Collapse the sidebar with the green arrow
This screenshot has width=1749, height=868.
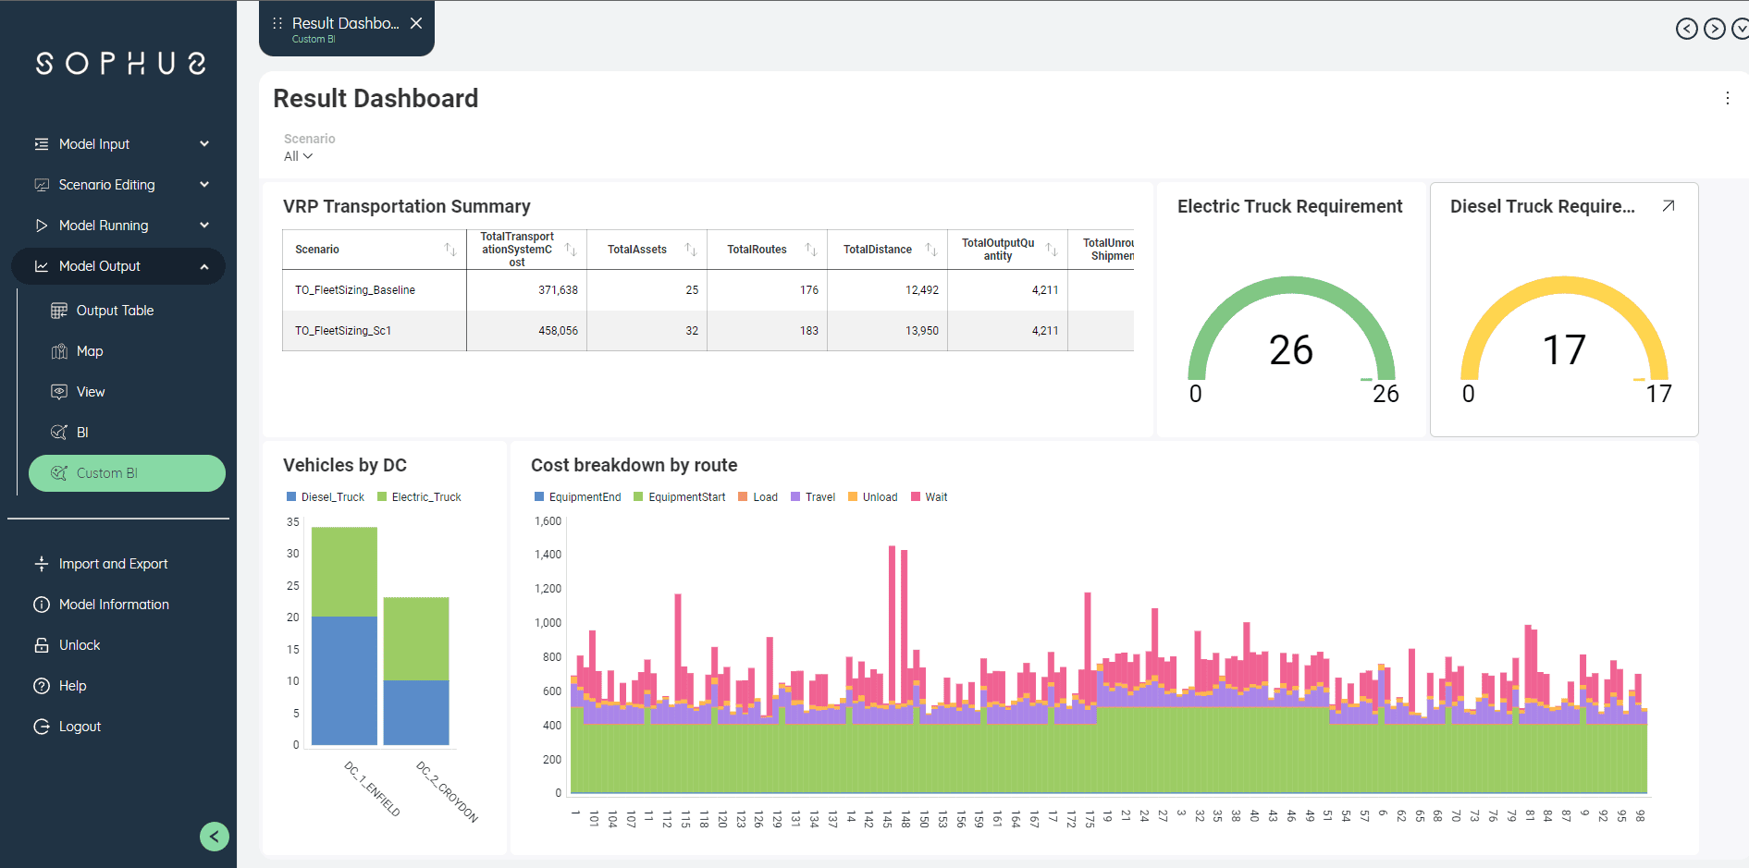[x=215, y=837]
